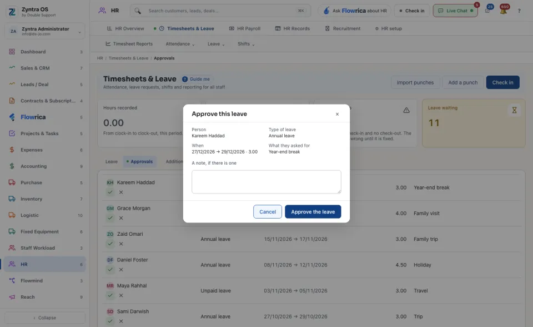Reject Zaid Omari's leave with X
This screenshot has width=533, height=327.
click(121, 244)
